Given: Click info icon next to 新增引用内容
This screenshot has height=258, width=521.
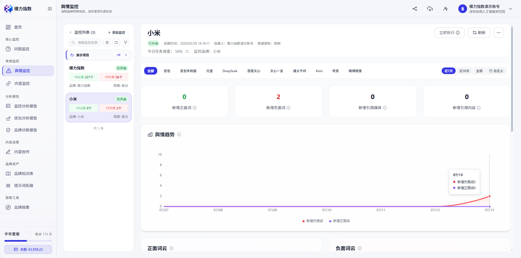Looking at the screenshot, I should coord(479,108).
